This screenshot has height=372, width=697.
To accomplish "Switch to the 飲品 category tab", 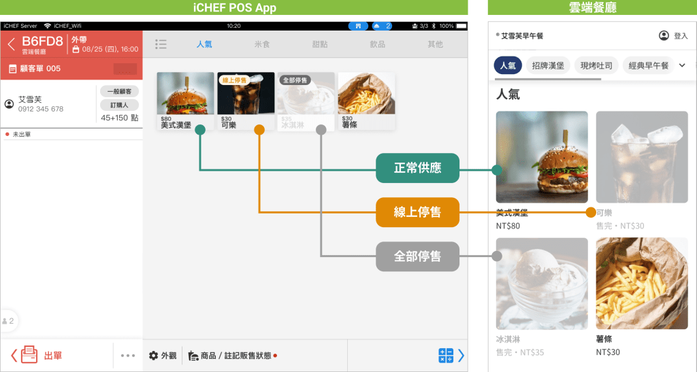I will pos(377,44).
